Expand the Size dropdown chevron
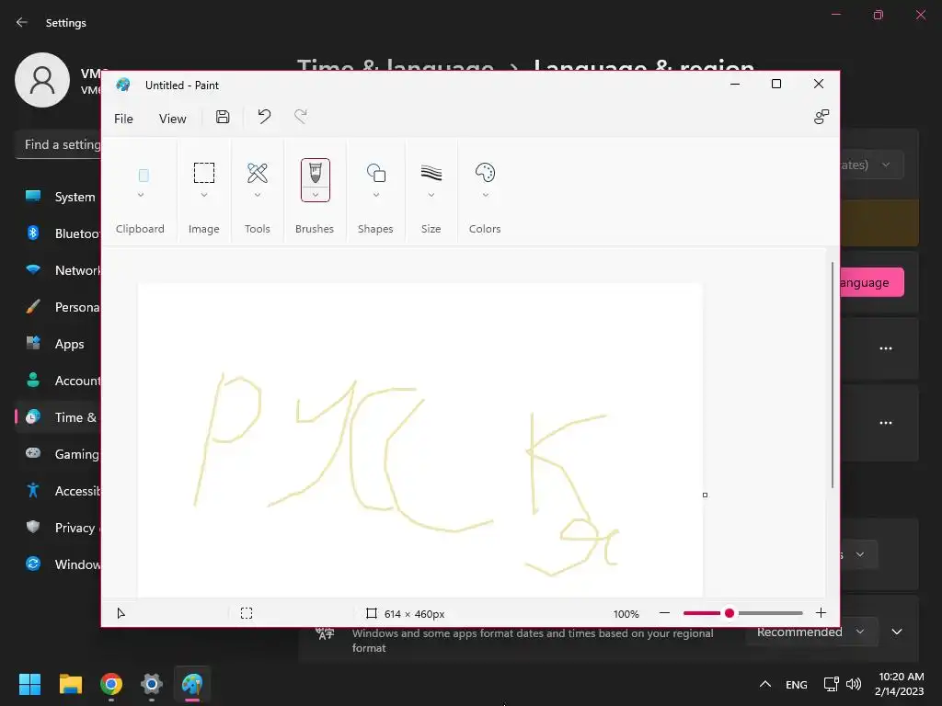Screen dimensions: 942x706 (431, 195)
